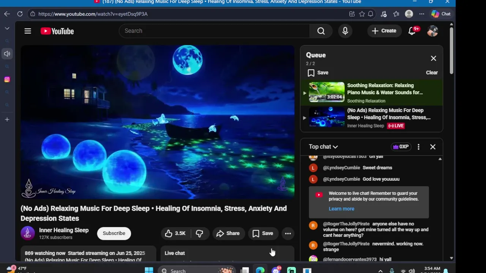Open more actions below the video
This screenshot has width=486, height=273.
click(288, 233)
